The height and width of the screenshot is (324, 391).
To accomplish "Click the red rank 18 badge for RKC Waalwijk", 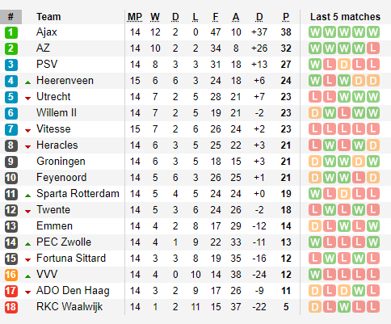I will 11,307.
